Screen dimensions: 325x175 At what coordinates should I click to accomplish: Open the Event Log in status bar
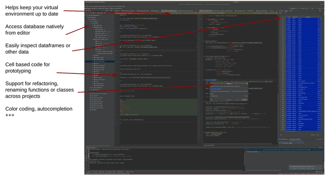pyautogui.click(x=319, y=172)
